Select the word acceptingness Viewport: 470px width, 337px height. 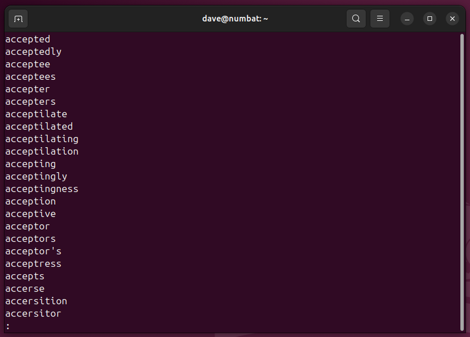(42, 189)
